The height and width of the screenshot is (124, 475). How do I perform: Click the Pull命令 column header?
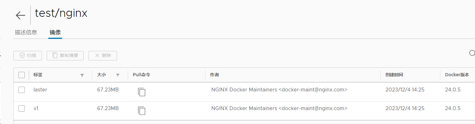tap(141, 75)
